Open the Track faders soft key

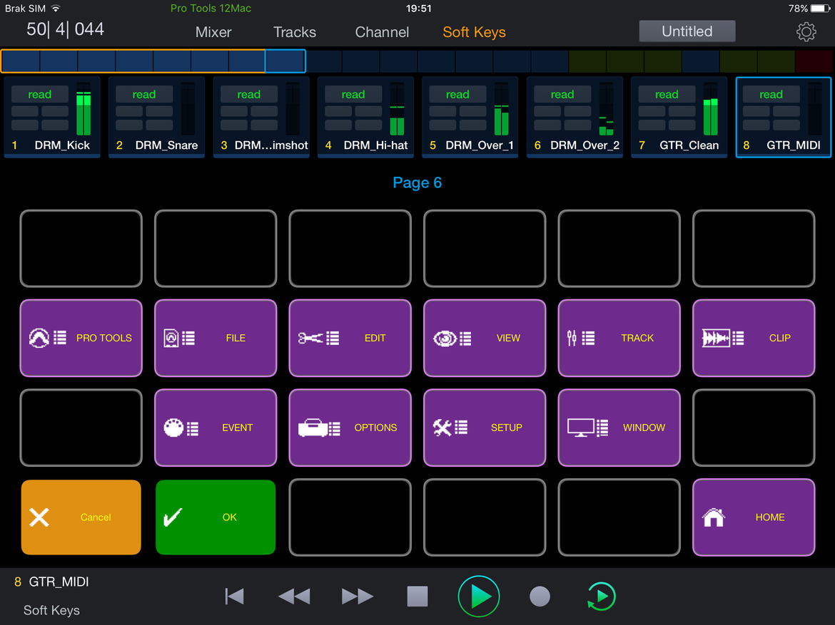(619, 338)
